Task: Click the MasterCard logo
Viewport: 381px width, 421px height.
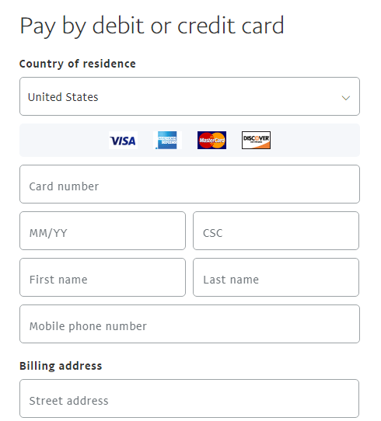Action: [x=211, y=140]
